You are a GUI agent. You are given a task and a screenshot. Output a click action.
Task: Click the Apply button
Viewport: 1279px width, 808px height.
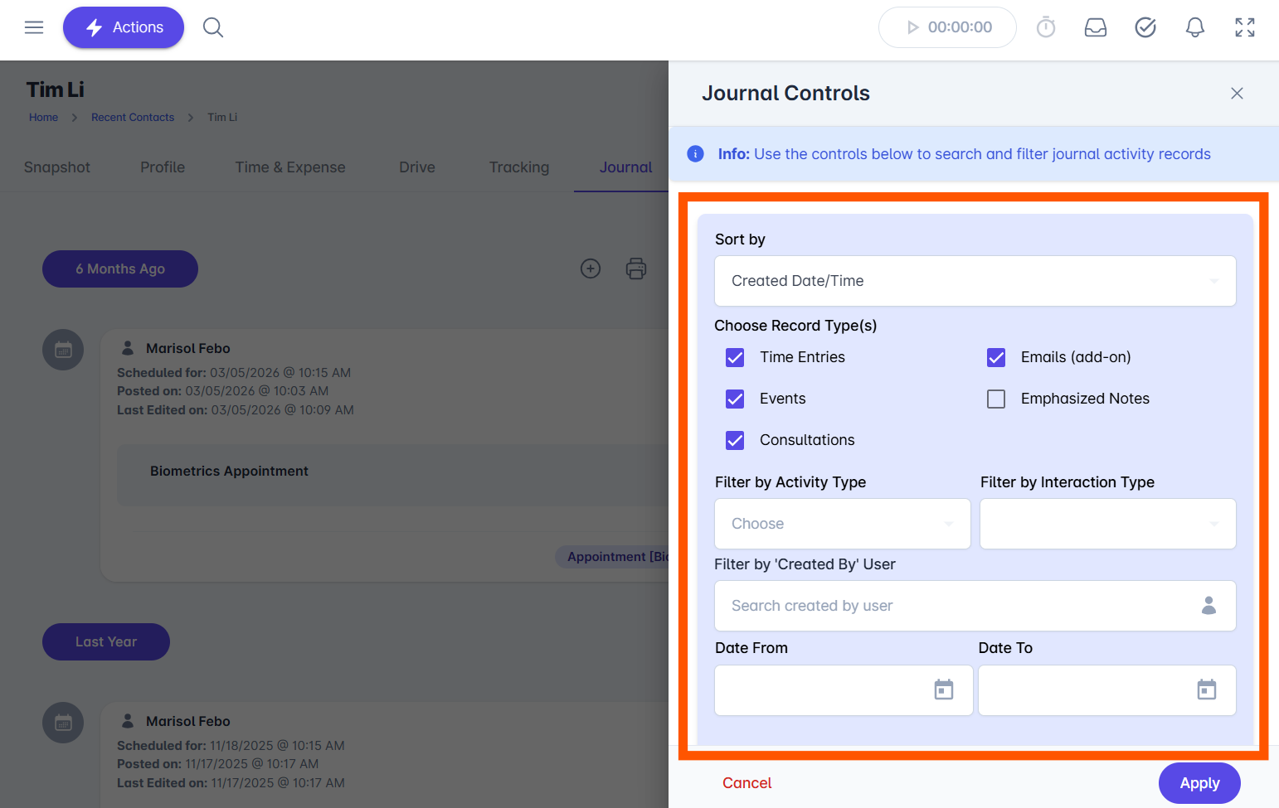point(1199,783)
